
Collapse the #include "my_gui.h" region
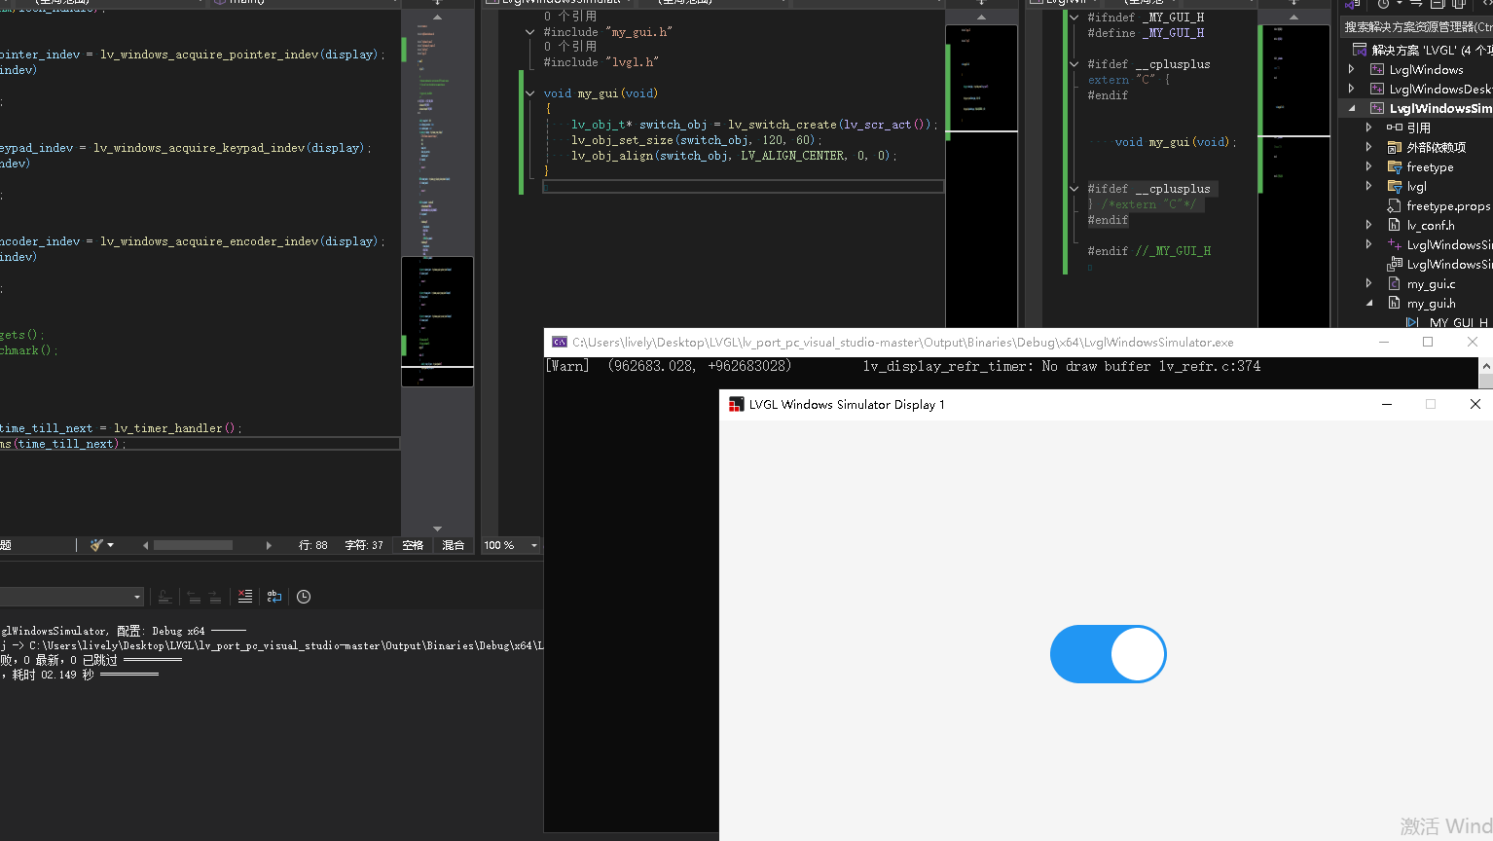click(530, 32)
